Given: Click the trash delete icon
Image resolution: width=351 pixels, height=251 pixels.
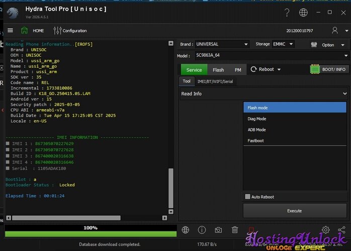Looking at the screenshot, I should [235, 230].
